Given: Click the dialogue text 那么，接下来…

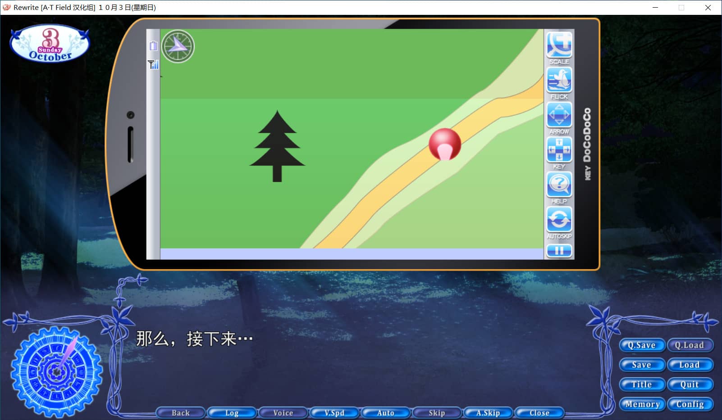Looking at the screenshot, I should [194, 339].
